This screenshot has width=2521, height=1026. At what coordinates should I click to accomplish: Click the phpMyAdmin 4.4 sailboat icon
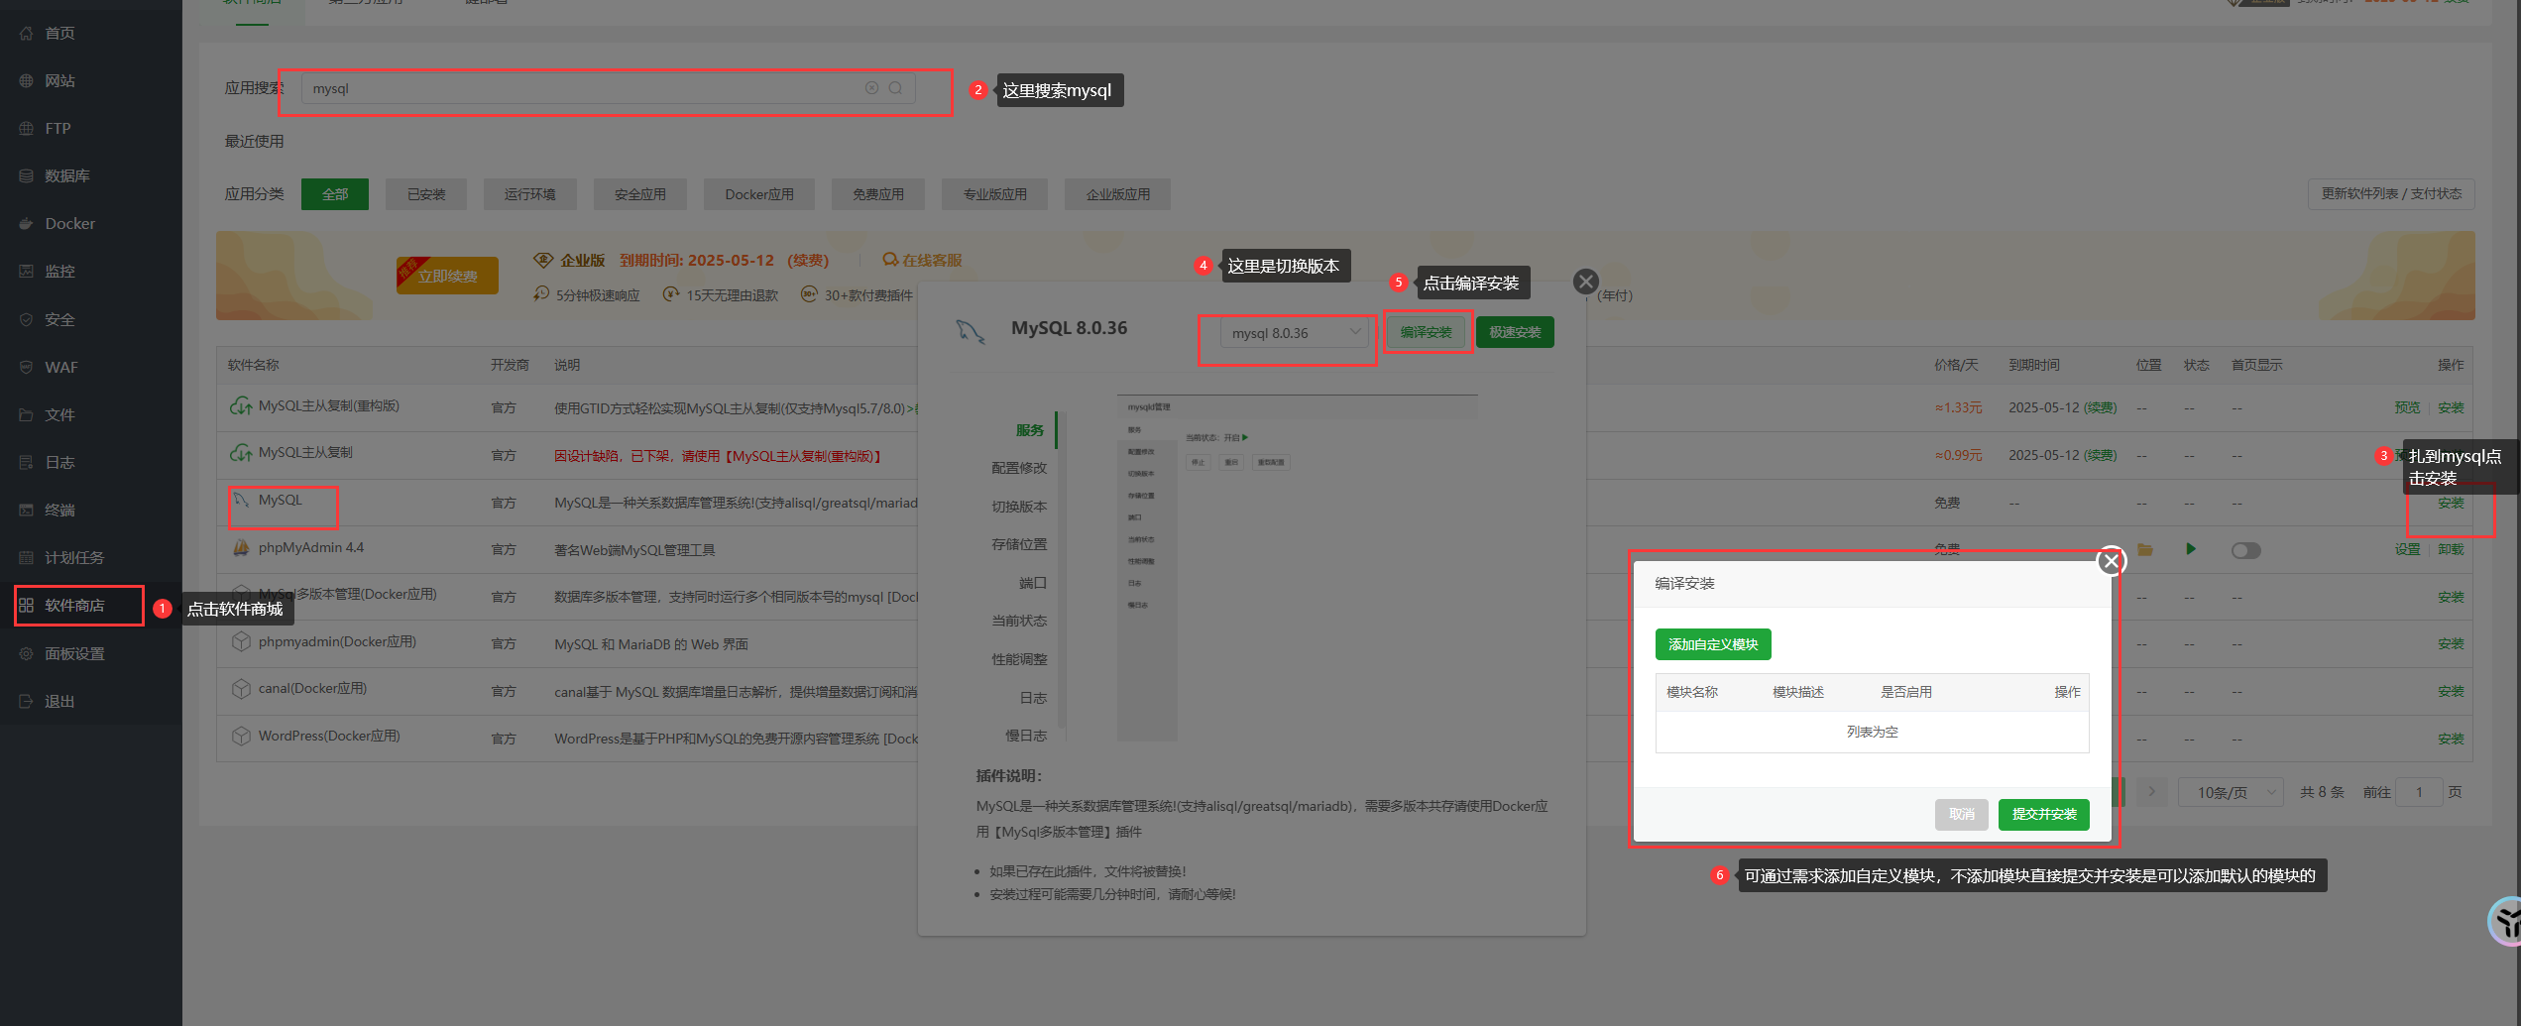pyautogui.click(x=241, y=547)
